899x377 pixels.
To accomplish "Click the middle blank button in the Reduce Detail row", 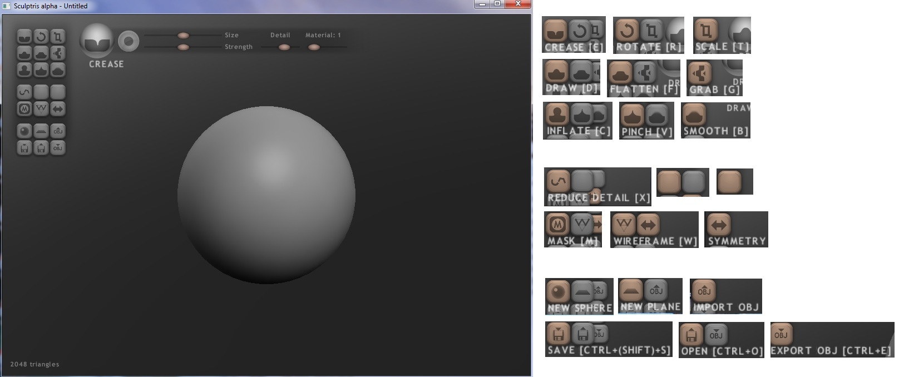I will 41,92.
